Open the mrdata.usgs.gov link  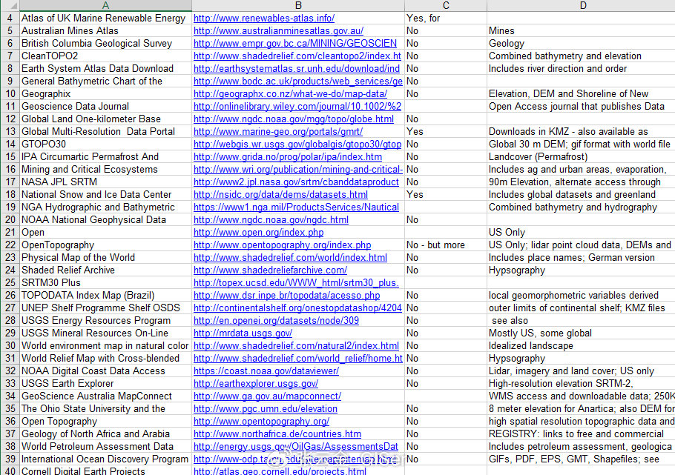pos(243,333)
